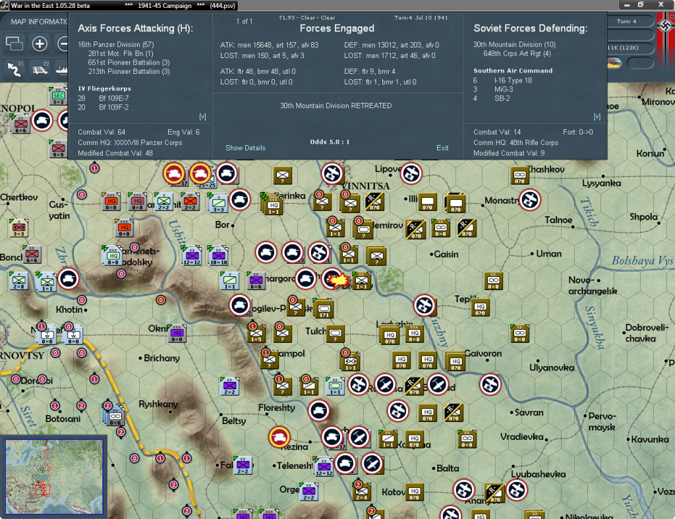Select the purple 6=6 counter near Shargorod

click(256, 281)
